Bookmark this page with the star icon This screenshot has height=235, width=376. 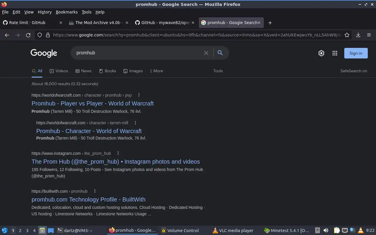pos(347,35)
